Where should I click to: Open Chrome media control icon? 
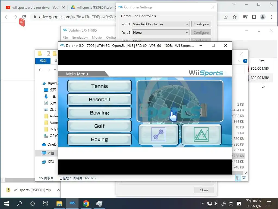[x=245, y=17]
